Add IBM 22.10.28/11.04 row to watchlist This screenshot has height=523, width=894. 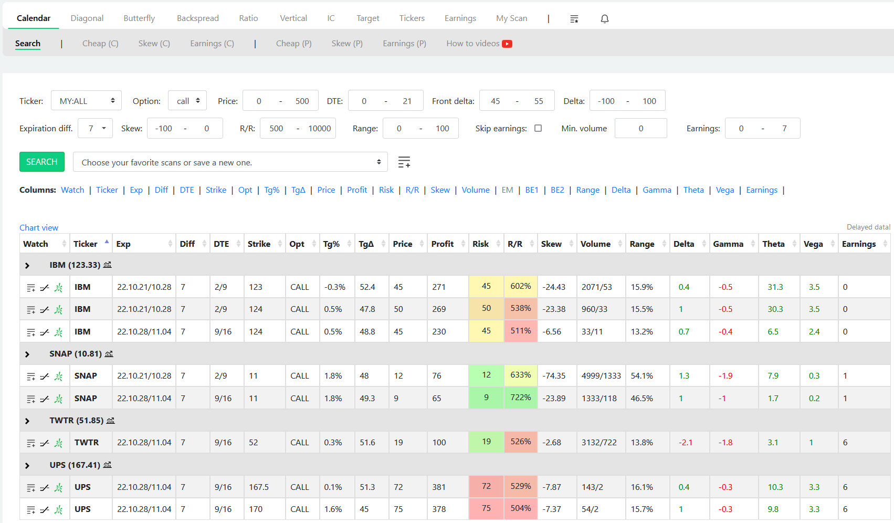coord(31,332)
